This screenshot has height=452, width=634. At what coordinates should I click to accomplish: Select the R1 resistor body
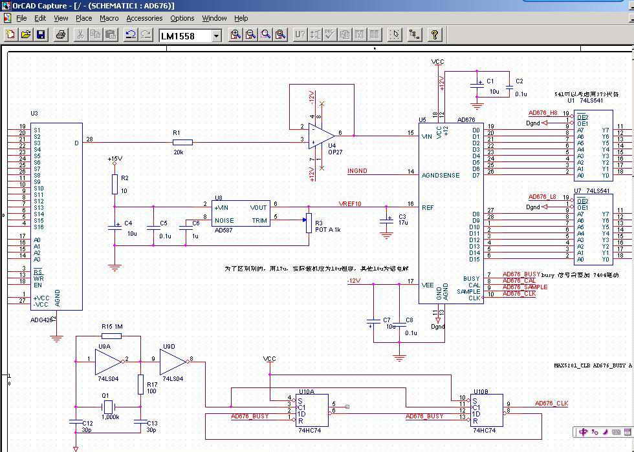182,142
